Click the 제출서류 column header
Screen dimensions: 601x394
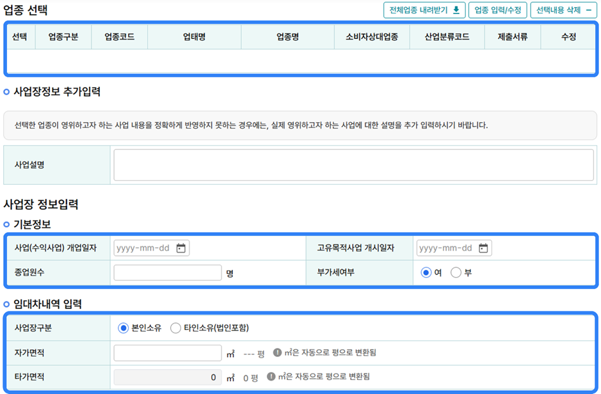pos(512,37)
